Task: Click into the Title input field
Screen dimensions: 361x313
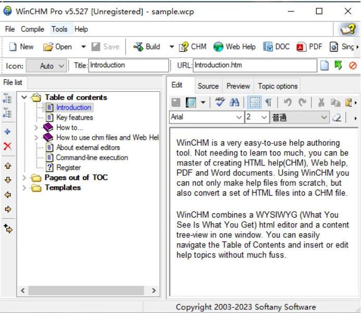Action: click(x=128, y=66)
